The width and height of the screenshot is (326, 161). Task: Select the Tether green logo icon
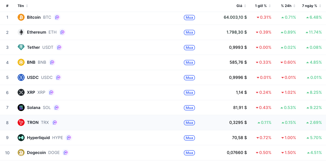coord(21,47)
